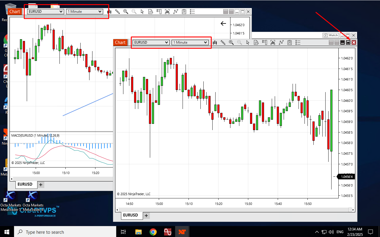
Task: Open Indicators icon in front chart toolbar
Action: 273,42
